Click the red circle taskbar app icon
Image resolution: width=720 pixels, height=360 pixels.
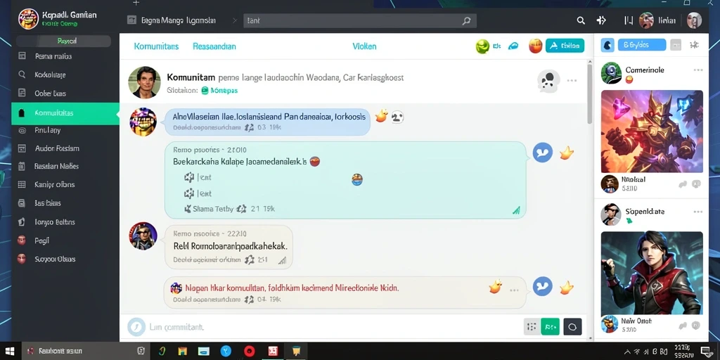coord(250,352)
